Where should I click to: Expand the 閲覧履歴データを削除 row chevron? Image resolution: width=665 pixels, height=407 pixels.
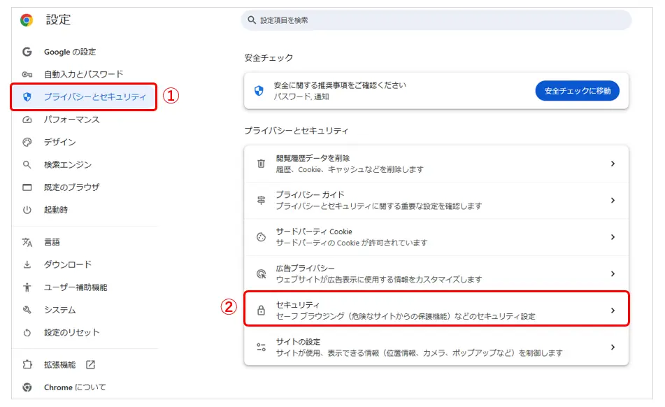click(613, 164)
